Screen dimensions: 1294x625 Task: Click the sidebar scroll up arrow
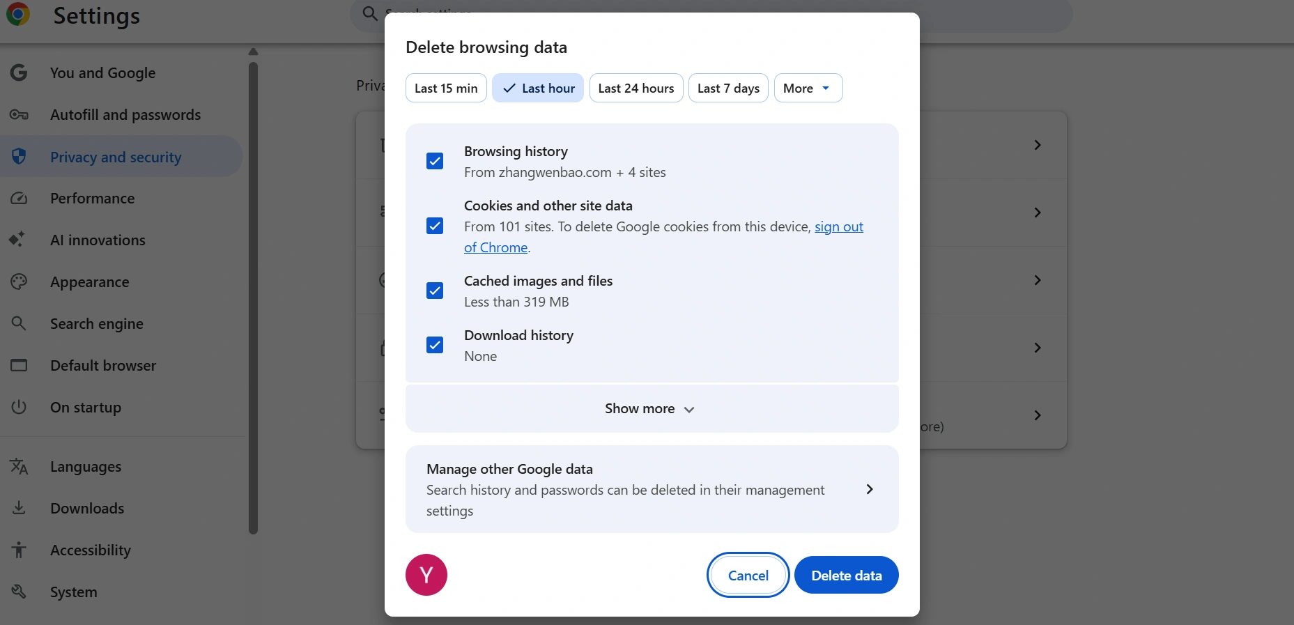(254, 51)
